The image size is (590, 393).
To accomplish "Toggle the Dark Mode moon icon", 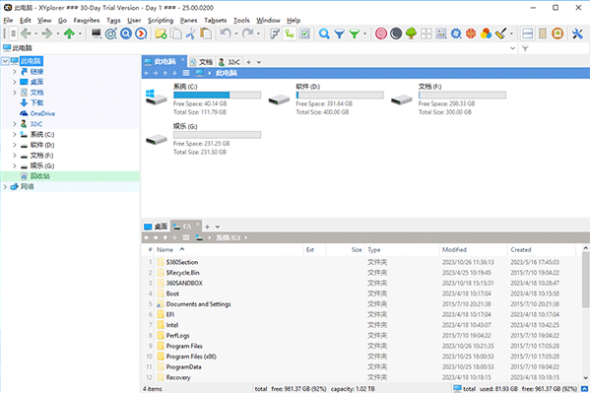I will pyautogui.click(x=396, y=33).
